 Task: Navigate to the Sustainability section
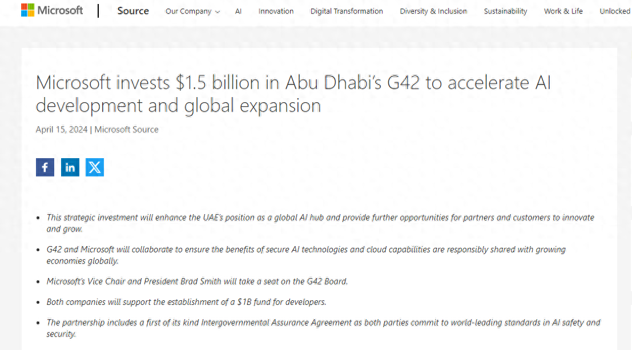[x=505, y=11]
